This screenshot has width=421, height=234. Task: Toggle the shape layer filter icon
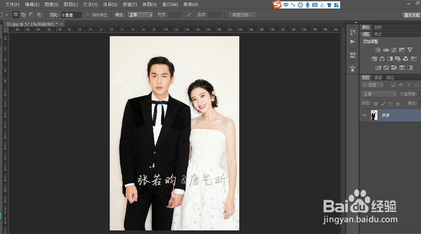pos(417,85)
